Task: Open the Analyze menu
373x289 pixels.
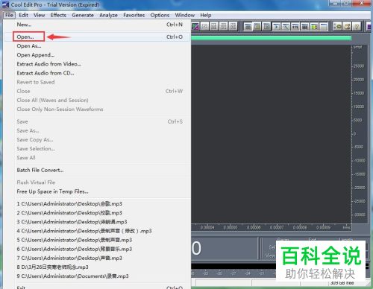Action: tap(108, 15)
